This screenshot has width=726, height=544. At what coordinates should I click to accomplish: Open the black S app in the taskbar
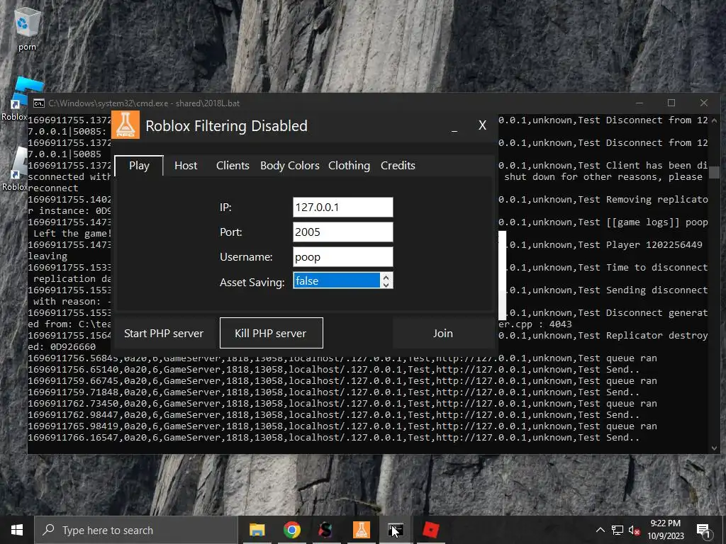click(x=326, y=530)
